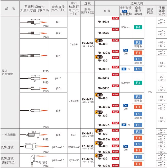This screenshot has height=168, width=167.
Task: Click the lens drawing in the φ0.15 row
Action: click(x=34, y=79)
